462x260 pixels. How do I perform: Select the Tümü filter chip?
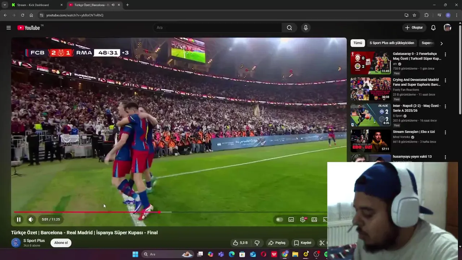pos(358,43)
